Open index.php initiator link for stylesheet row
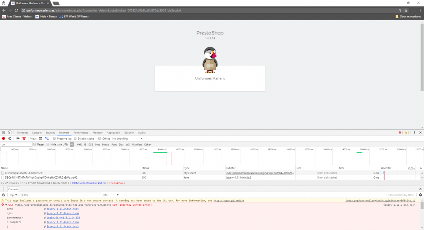Viewport: 424px width, 230px height. coord(260,173)
